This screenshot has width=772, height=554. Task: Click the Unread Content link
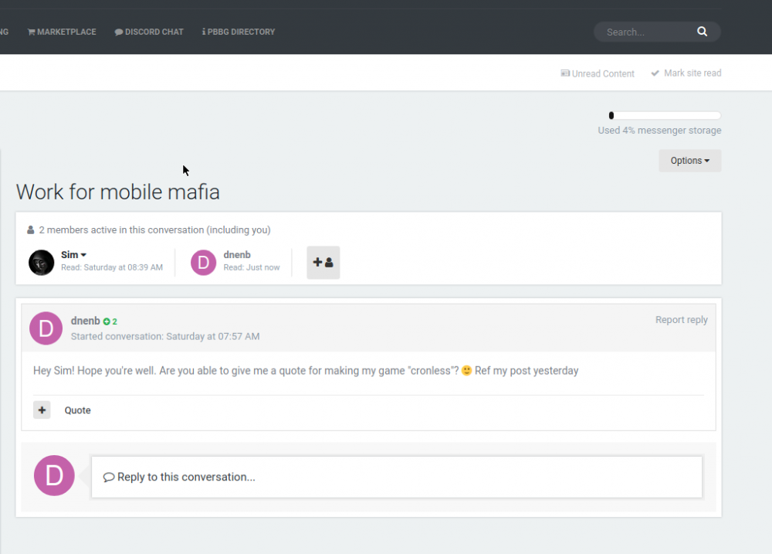click(598, 73)
